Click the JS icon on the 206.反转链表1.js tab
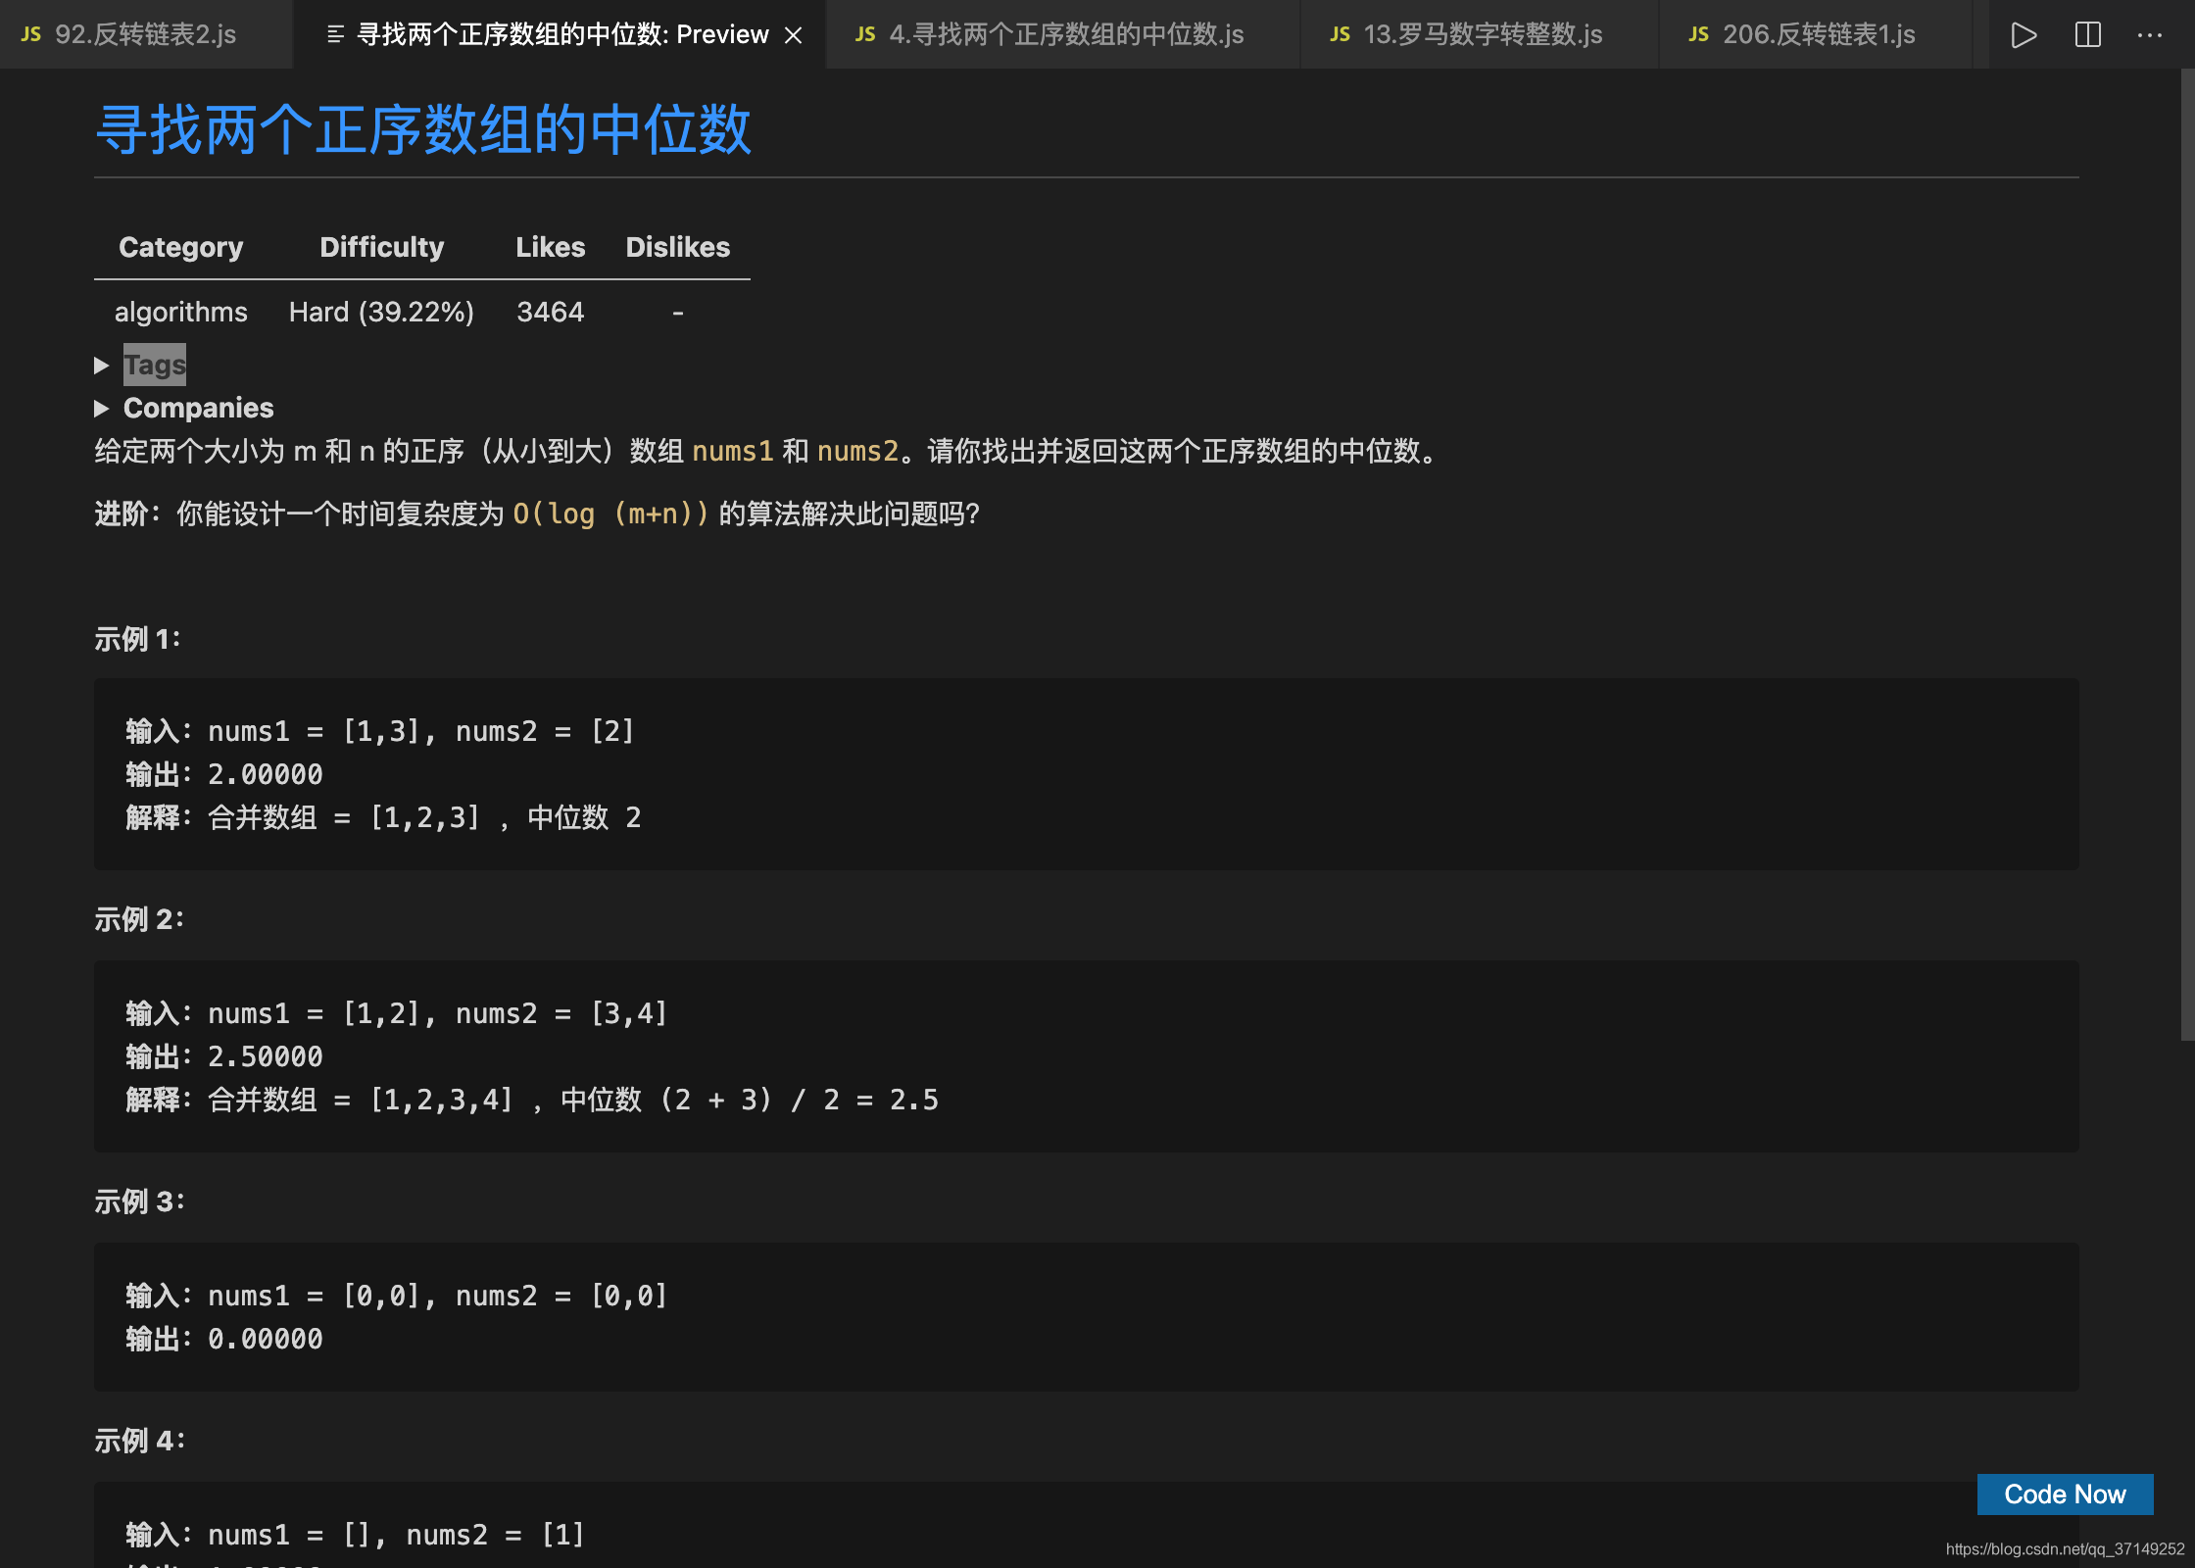The height and width of the screenshot is (1568, 2195). 1698,35
